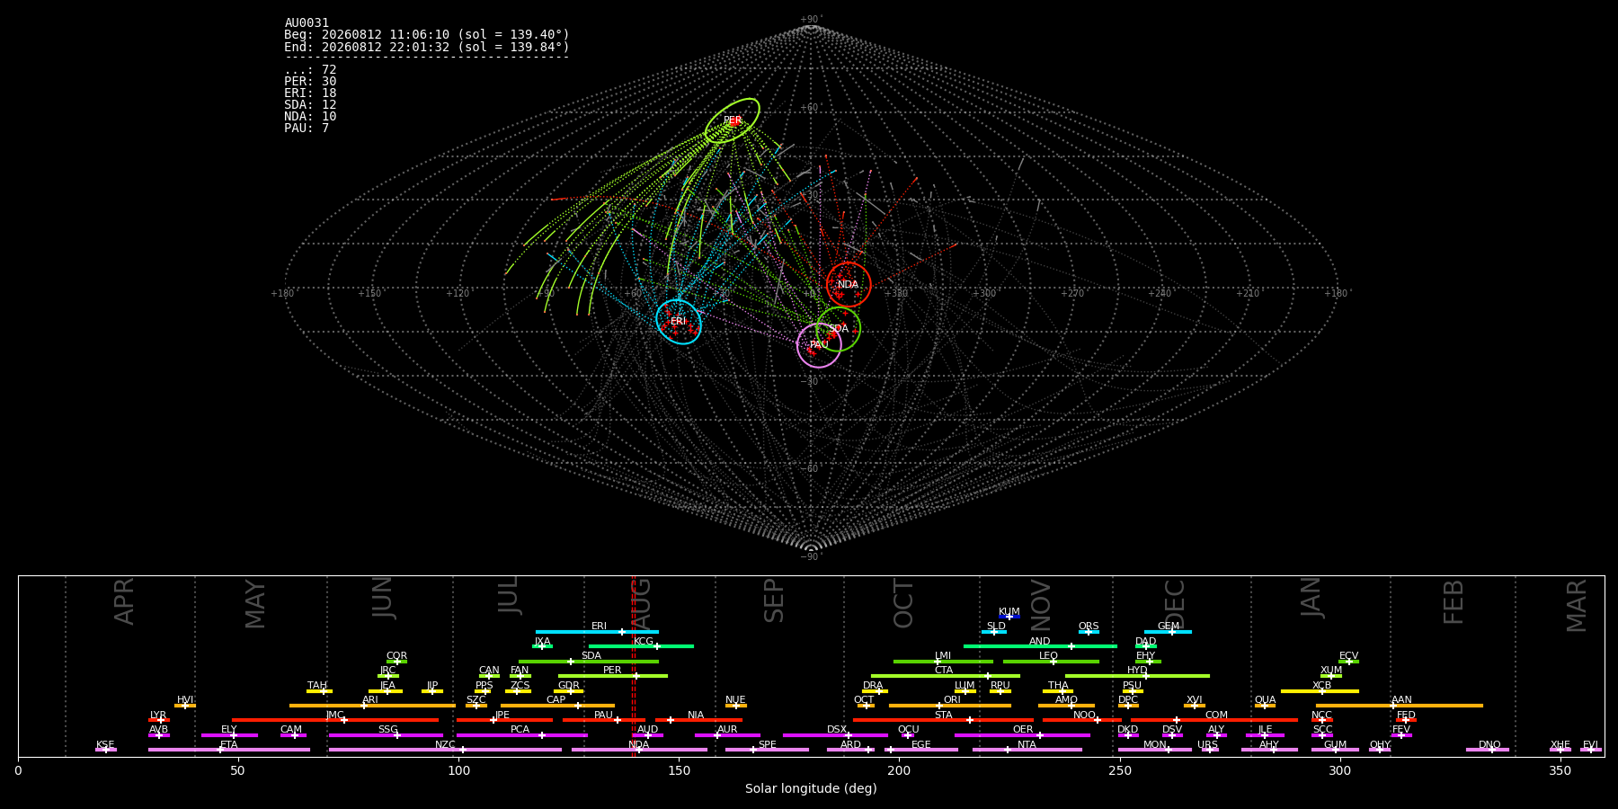Viewport: 1618px width, 809px height.
Task: Click the Solar longitude axis label
Action: tap(811, 789)
